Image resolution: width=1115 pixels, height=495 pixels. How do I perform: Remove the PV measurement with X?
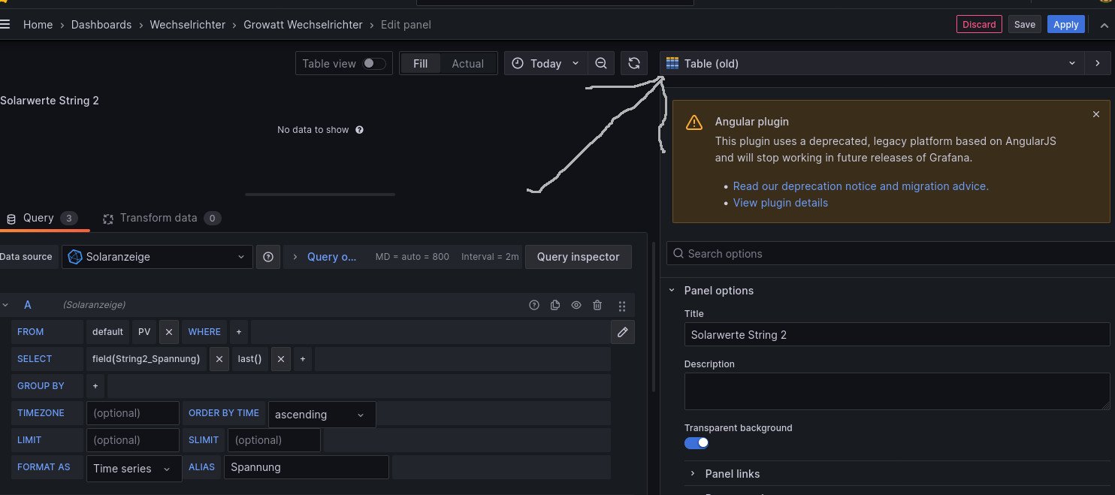[169, 332]
